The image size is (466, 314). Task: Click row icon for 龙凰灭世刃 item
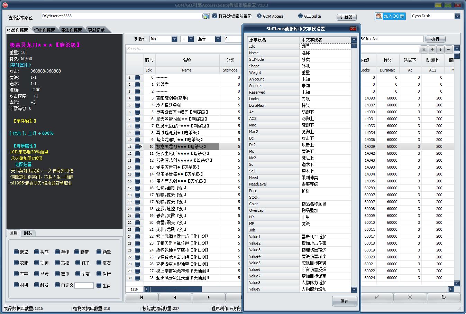click(x=137, y=168)
